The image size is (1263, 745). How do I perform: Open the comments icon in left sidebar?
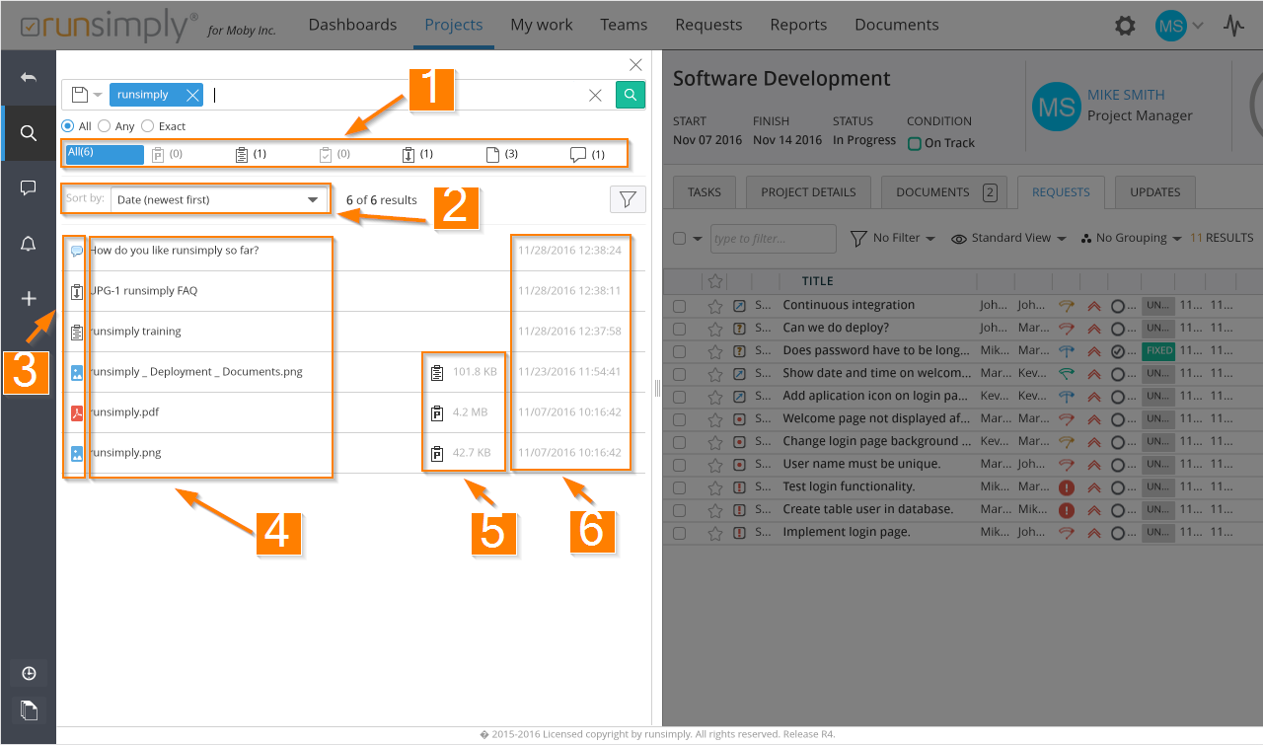(x=29, y=188)
